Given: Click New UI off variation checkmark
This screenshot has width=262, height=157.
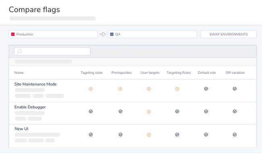Looking at the screenshot, I should (235, 134).
